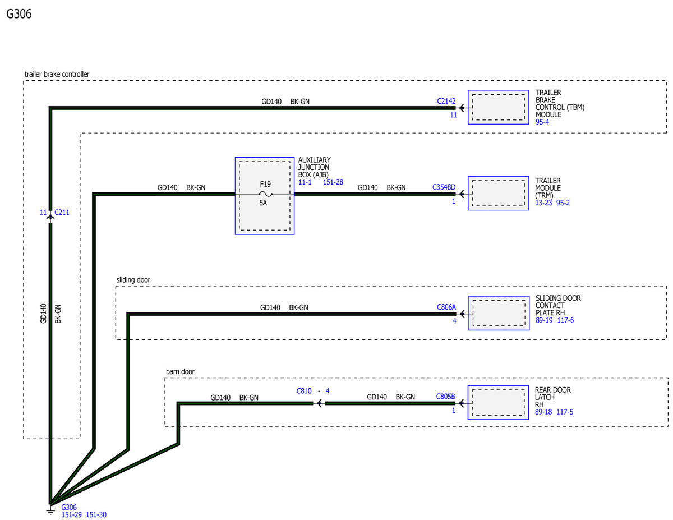The height and width of the screenshot is (520, 673).
Task: Open connector link C805B
Action: click(446, 397)
